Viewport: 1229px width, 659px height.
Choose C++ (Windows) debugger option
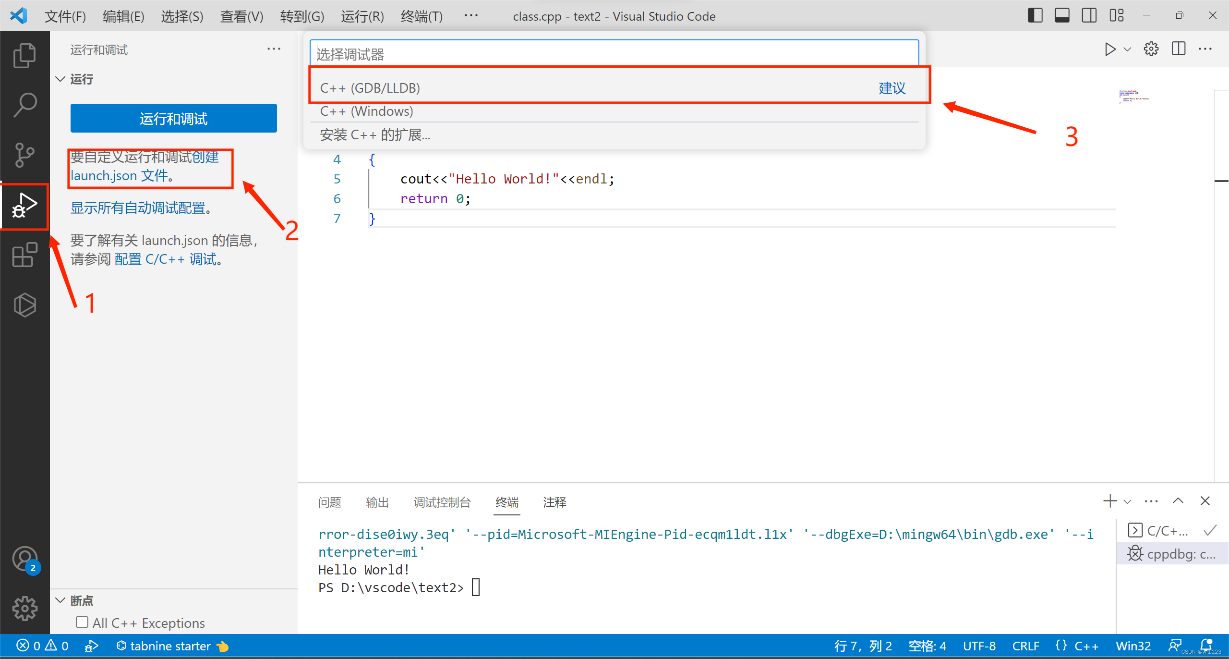614,111
